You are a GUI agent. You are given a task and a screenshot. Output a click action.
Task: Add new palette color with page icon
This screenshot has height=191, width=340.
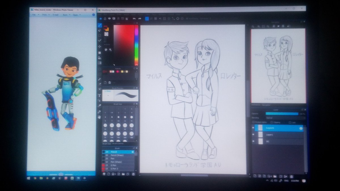105,83
